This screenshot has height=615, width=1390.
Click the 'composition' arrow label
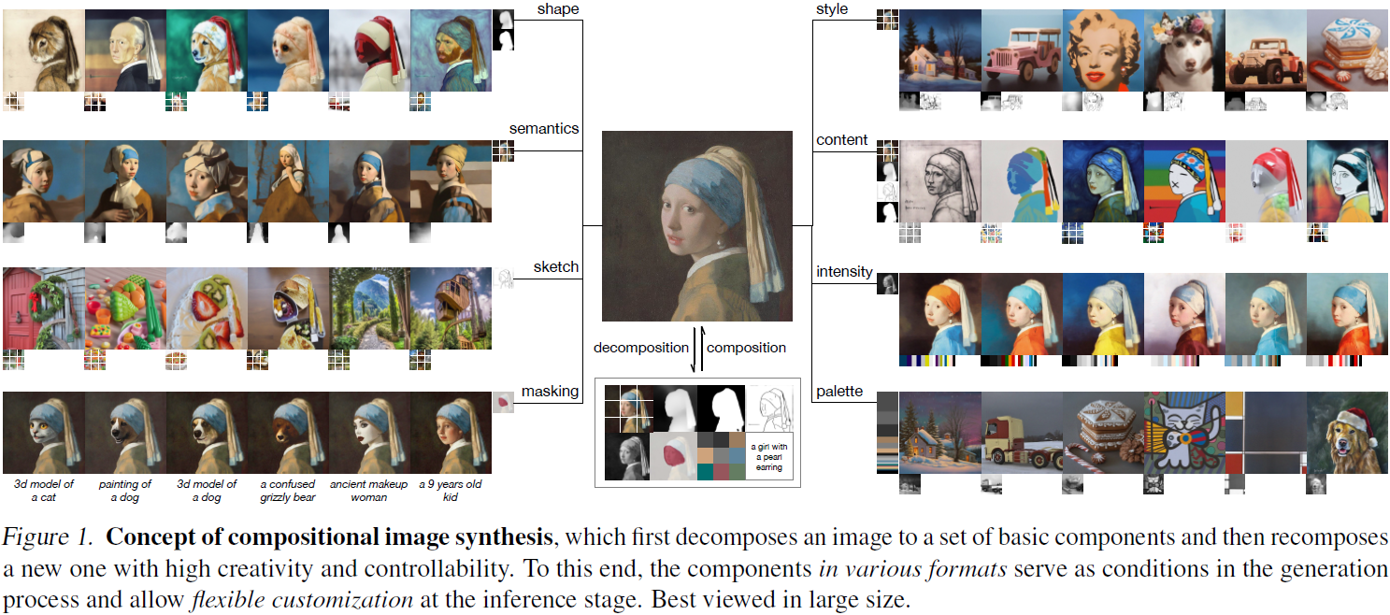pyautogui.click(x=746, y=348)
